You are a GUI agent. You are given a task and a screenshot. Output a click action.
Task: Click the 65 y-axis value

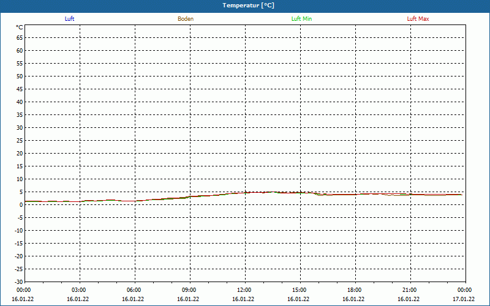tap(20, 38)
